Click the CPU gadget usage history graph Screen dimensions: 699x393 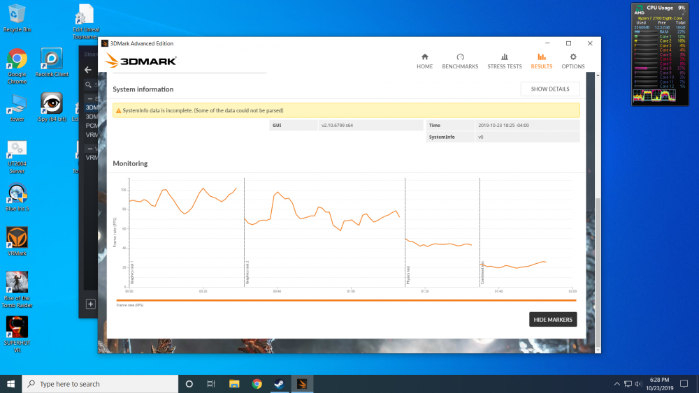click(x=654, y=95)
